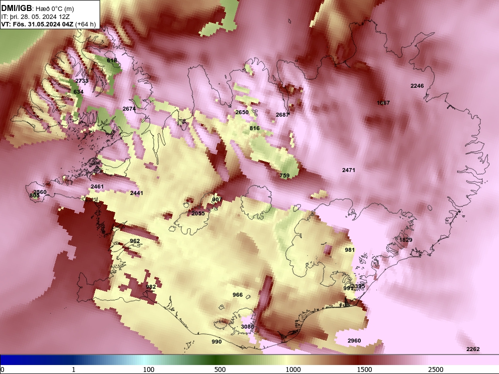Click the 2461 height label

tap(97, 187)
